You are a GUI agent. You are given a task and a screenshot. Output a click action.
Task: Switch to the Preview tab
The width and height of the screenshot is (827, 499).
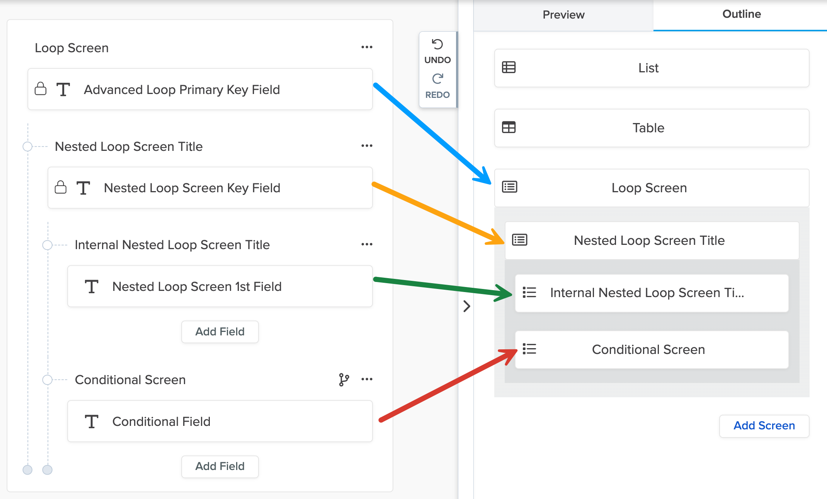click(563, 15)
